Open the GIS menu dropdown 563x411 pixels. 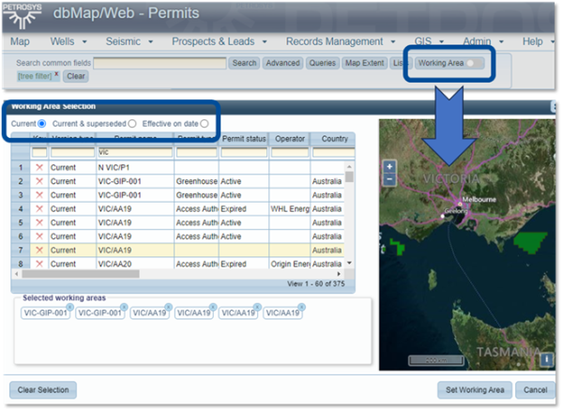[430, 41]
